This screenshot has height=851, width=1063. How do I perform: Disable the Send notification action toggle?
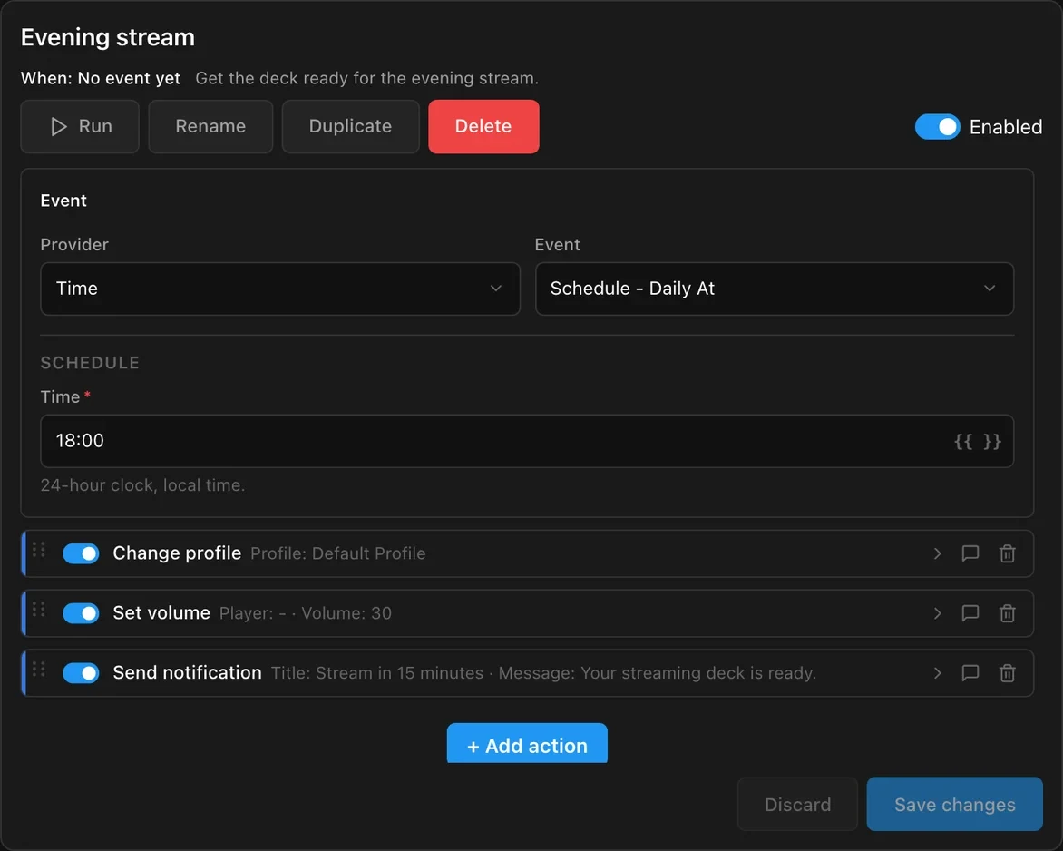(x=81, y=672)
